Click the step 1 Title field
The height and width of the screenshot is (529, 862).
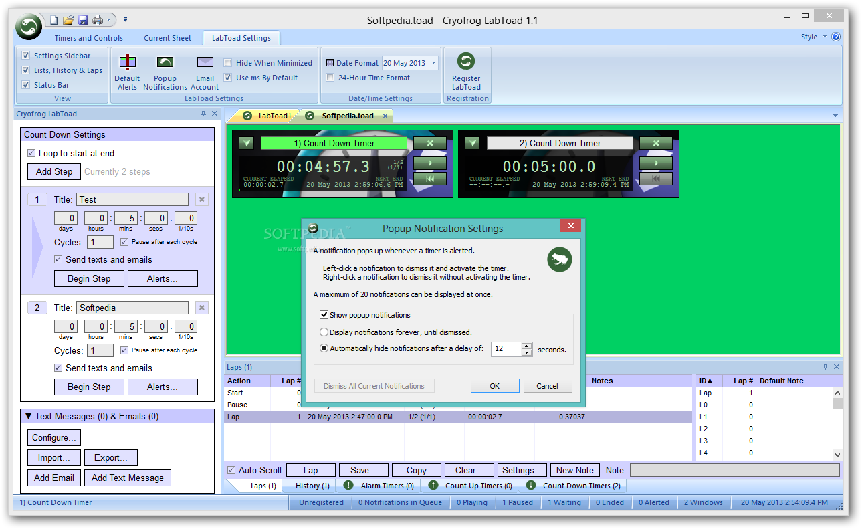(132, 199)
